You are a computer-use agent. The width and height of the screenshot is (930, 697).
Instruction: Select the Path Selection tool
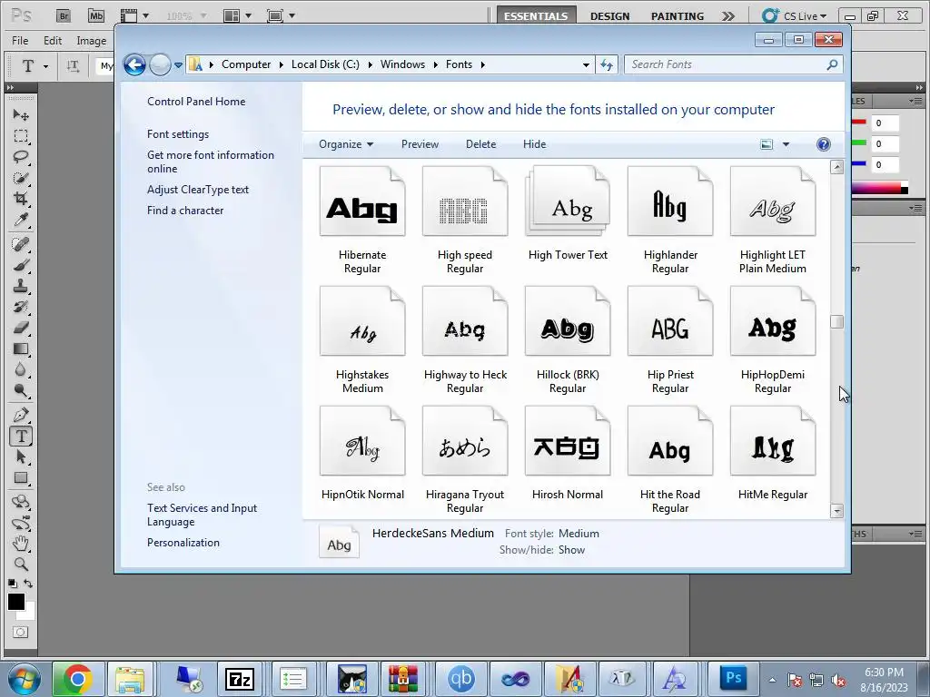click(x=21, y=457)
